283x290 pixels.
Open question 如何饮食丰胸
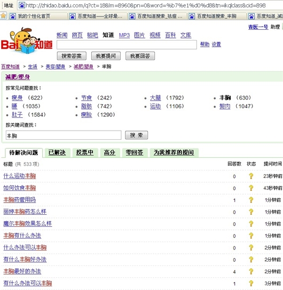point(19,188)
